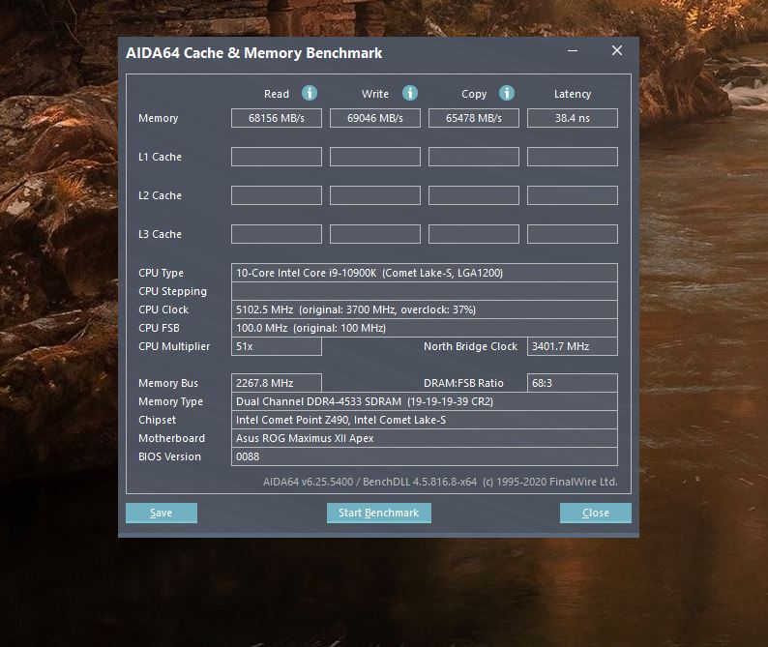The width and height of the screenshot is (768, 647).
Task: Minimize the AIDA64 benchmark window
Action: click(x=575, y=51)
